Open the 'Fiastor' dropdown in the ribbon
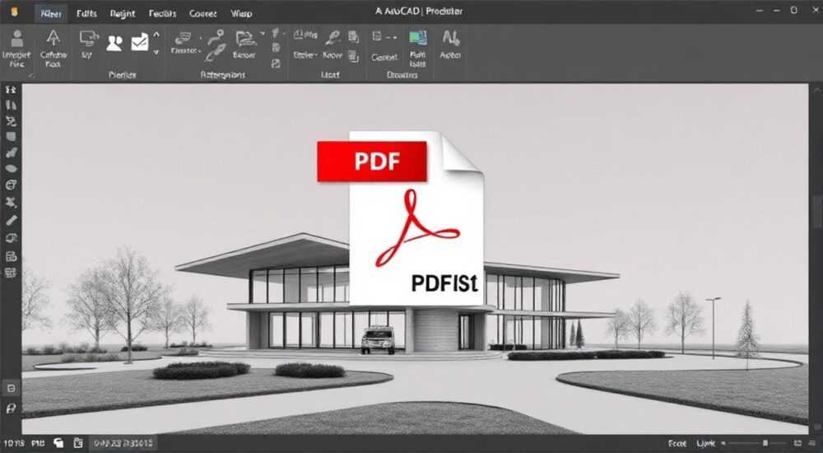 (x=186, y=51)
